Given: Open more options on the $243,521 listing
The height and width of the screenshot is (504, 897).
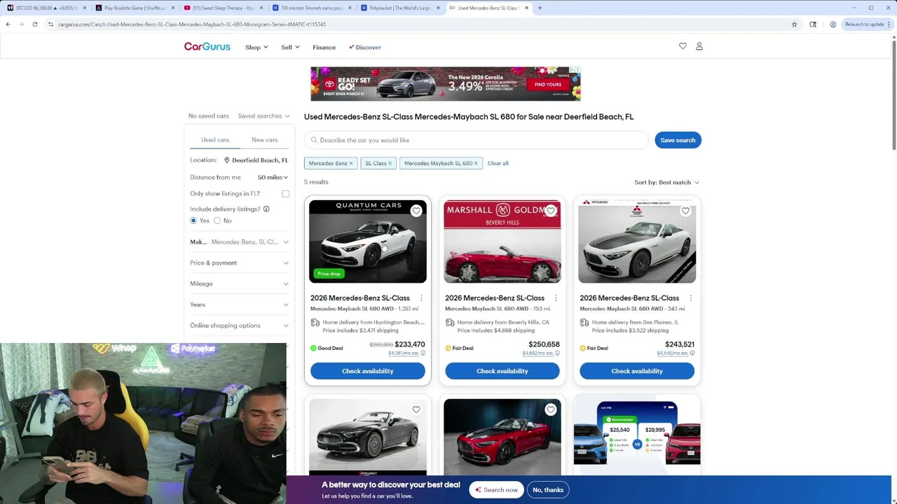Looking at the screenshot, I should tap(690, 298).
